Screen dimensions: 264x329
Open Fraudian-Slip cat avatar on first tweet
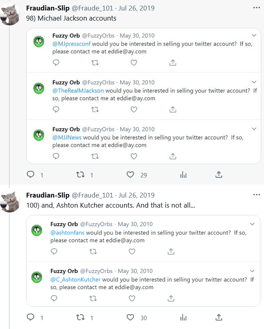point(11,13)
